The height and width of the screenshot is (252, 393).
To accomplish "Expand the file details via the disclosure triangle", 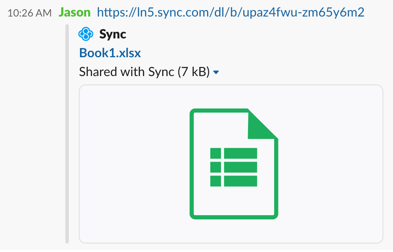I will [x=216, y=72].
